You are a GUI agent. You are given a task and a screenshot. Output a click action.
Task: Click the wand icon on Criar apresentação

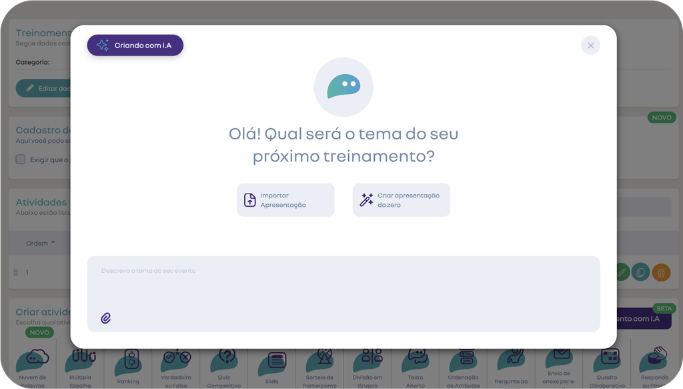coord(366,200)
